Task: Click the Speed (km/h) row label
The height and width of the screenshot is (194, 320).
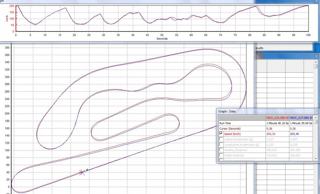Action: (x=232, y=134)
